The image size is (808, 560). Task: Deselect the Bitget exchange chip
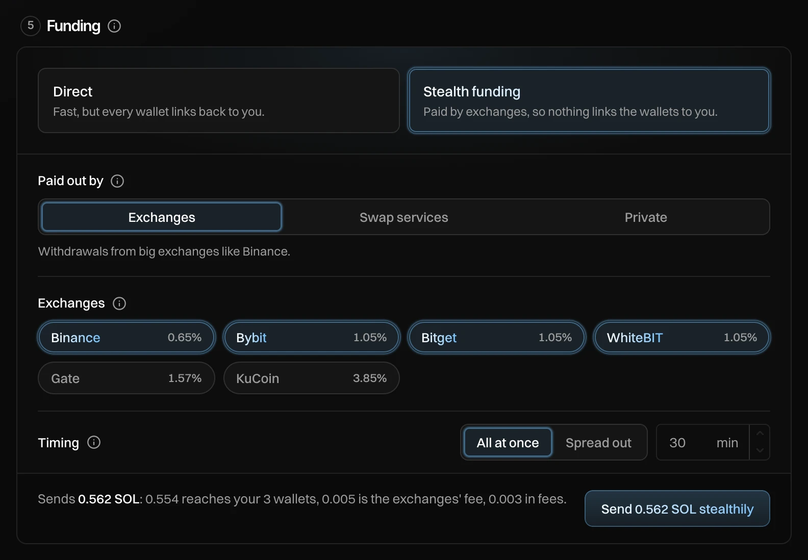(497, 337)
